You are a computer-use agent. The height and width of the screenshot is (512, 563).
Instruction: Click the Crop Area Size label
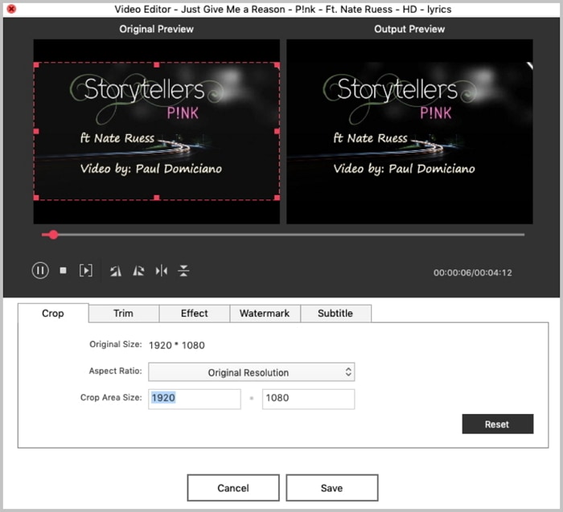click(111, 398)
